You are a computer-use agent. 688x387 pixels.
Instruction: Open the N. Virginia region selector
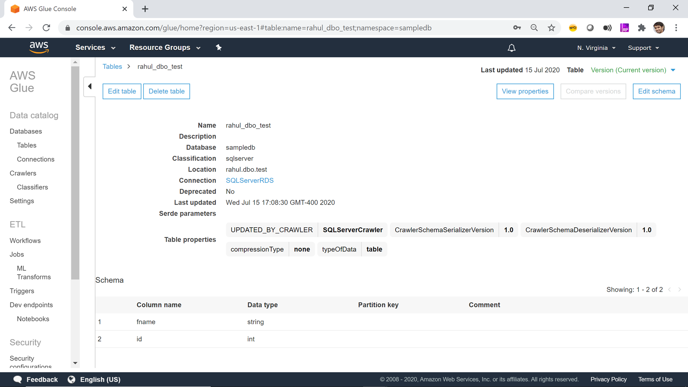596,48
